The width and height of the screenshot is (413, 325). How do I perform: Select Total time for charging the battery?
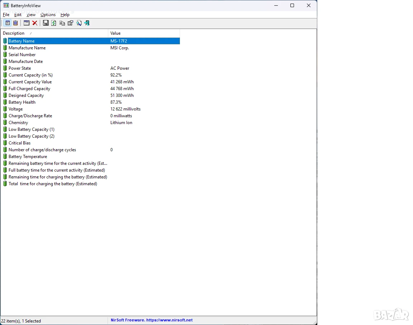coord(91,184)
